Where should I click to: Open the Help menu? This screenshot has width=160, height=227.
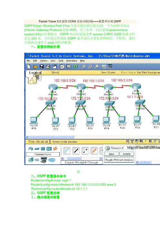coord(82,61)
